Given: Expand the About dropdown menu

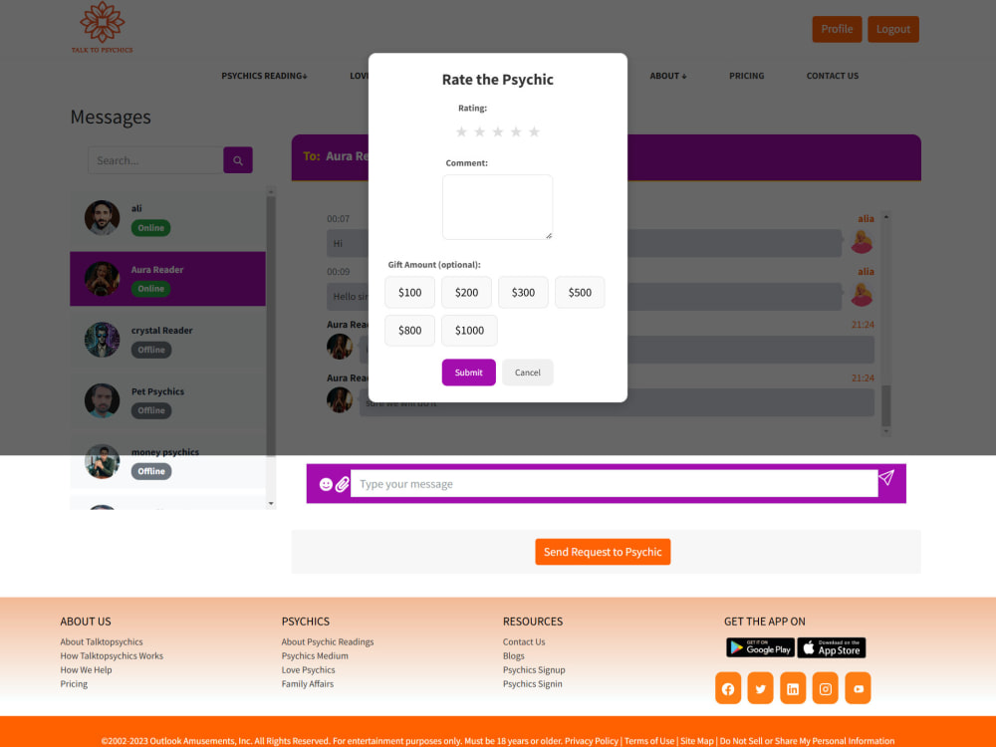Looking at the screenshot, I should tap(668, 76).
